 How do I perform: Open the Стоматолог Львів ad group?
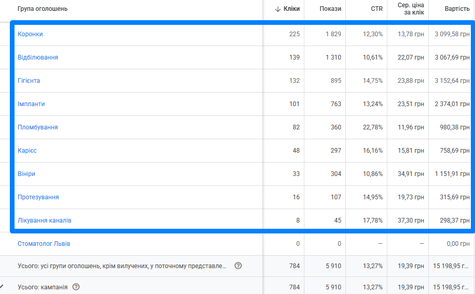click(44, 243)
